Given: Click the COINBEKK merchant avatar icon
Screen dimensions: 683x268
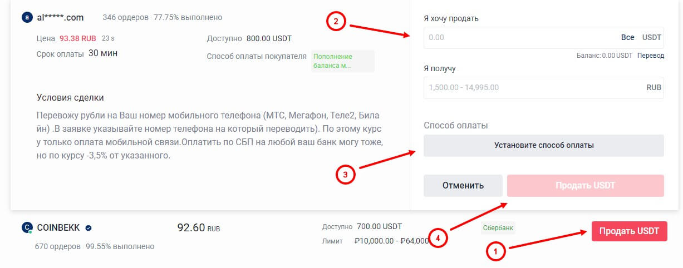Looking at the screenshot, I should click(x=26, y=227).
